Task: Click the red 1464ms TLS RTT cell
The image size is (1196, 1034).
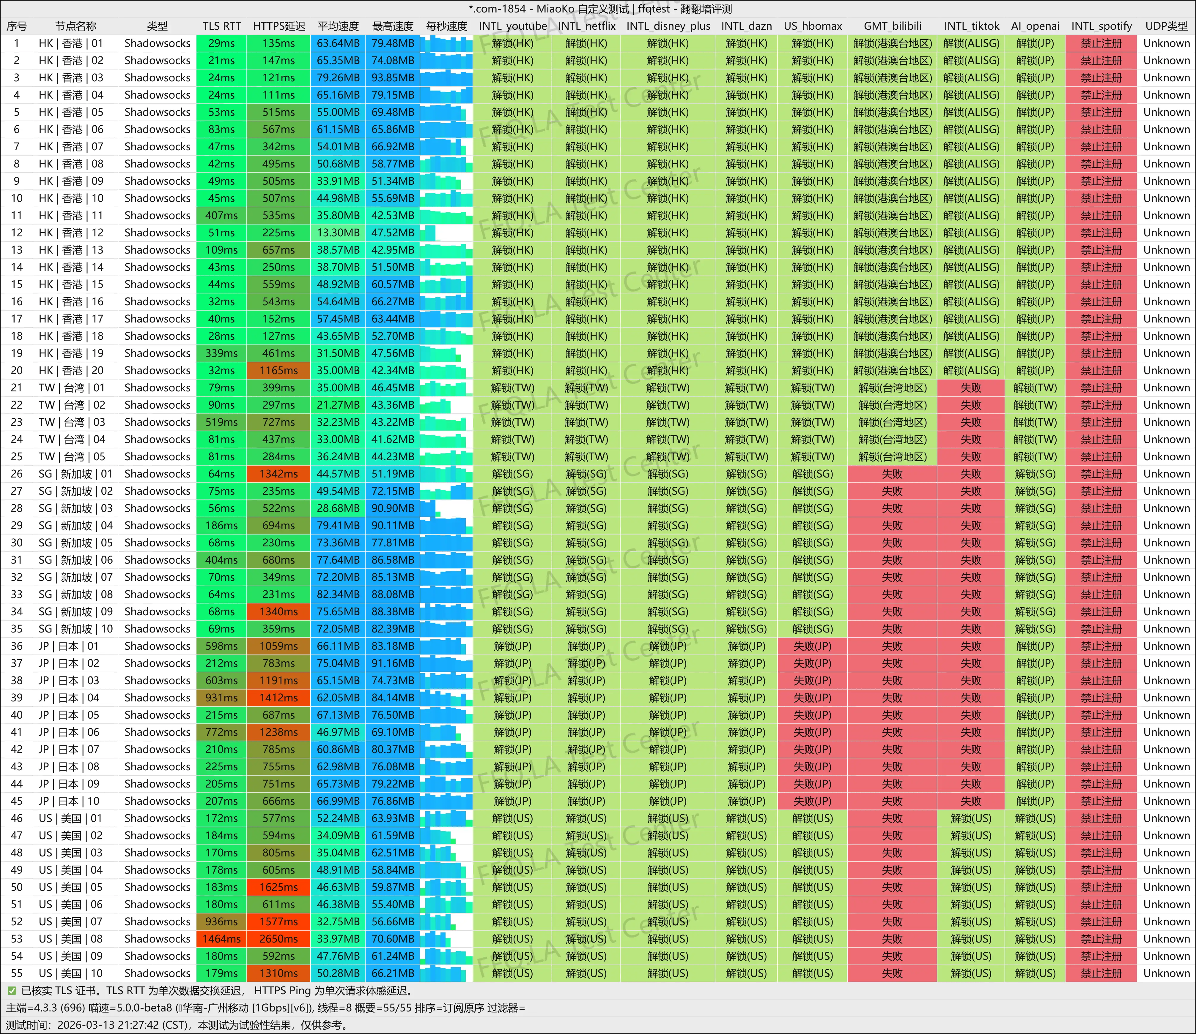Action: click(221, 939)
